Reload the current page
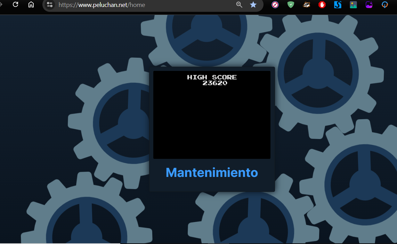Image resolution: width=397 pixels, height=244 pixels. (15, 5)
